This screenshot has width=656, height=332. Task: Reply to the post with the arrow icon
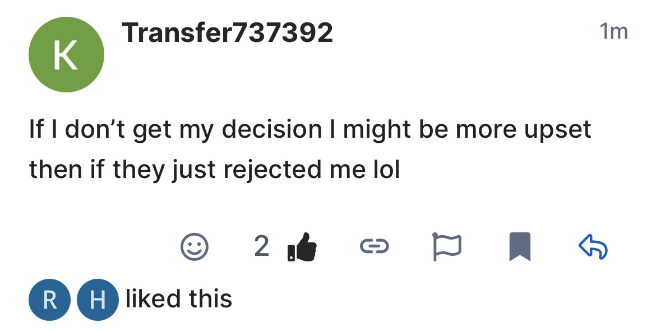(x=593, y=247)
